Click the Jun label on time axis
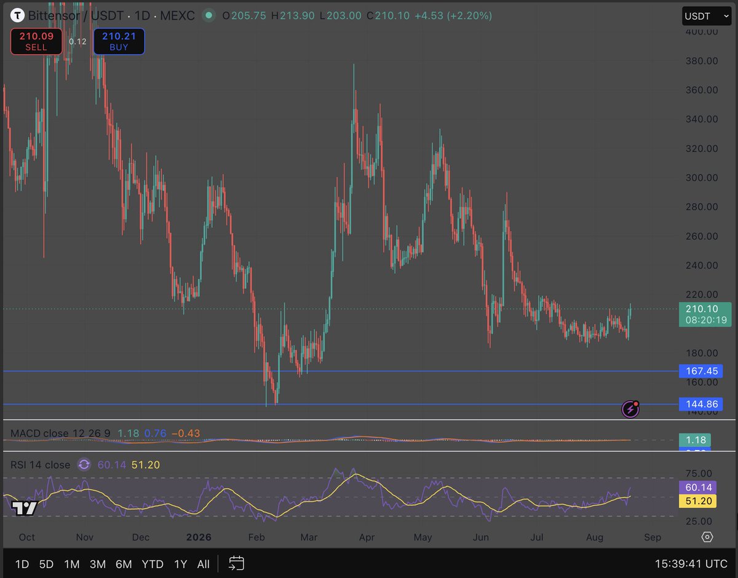Screen dimensions: 738x578 point(481,537)
